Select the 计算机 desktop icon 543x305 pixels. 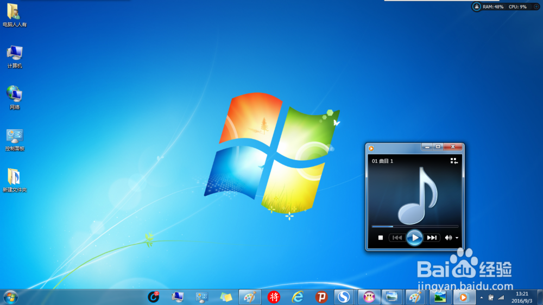coord(15,56)
